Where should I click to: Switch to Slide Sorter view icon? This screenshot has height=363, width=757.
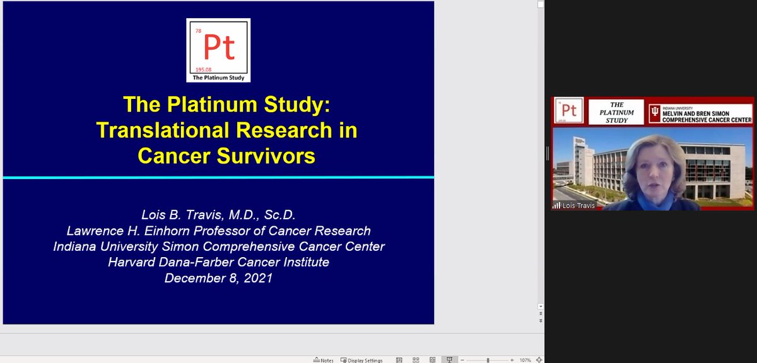tap(416, 360)
